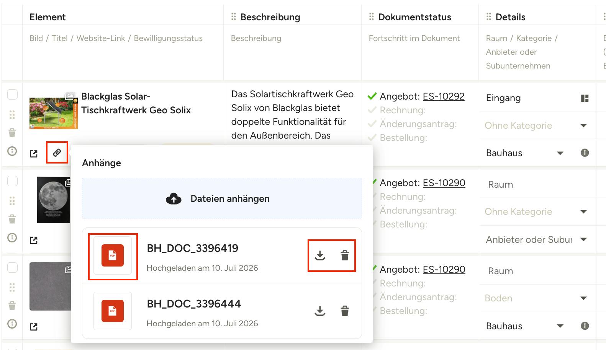This screenshot has width=606, height=350.
Task: Open the Anbieter oder Subunternehmen dropdown
Action: pos(584,240)
